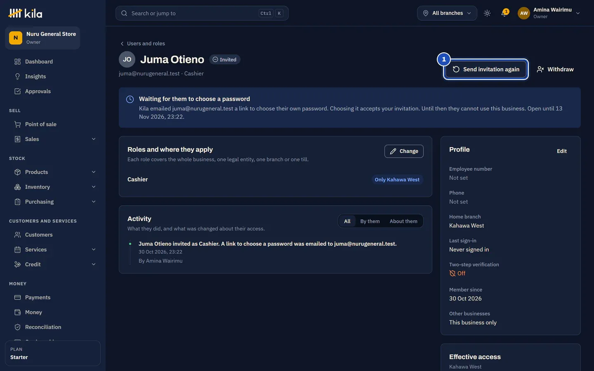Select the All activity filter
Viewport: 594px width, 371px height.
point(347,221)
